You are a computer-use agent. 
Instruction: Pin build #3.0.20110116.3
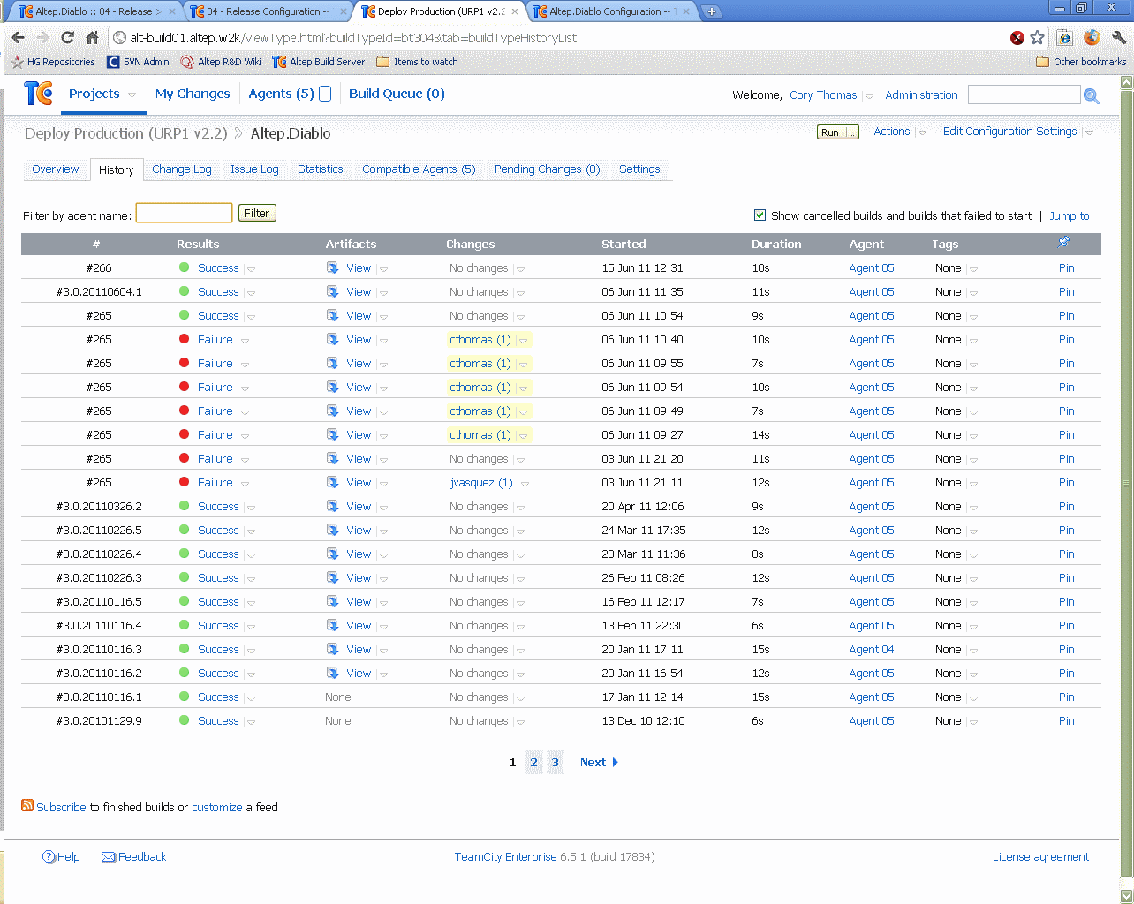(x=1066, y=649)
